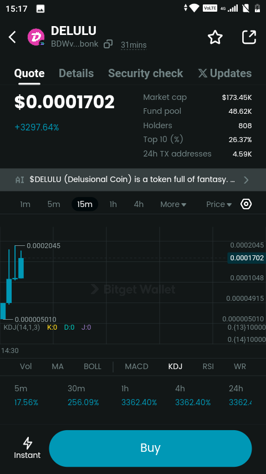The image size is (266, 474).
Task: Tap the 30m change 256.09%
Action: pos(83,402)
